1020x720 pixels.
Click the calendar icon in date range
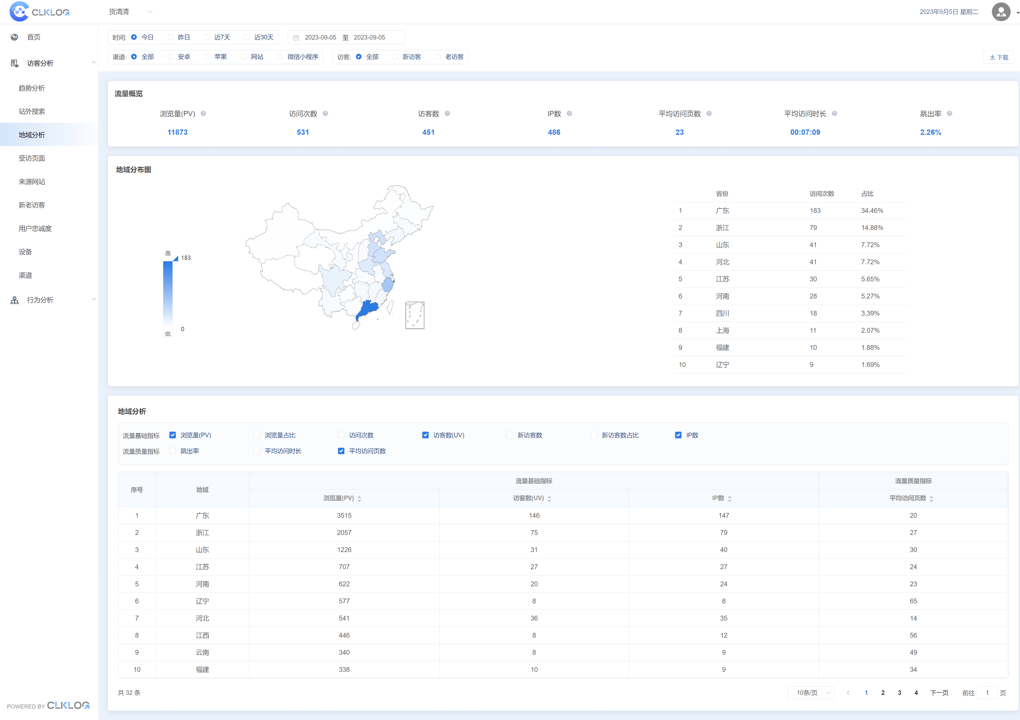coord(296,38)
